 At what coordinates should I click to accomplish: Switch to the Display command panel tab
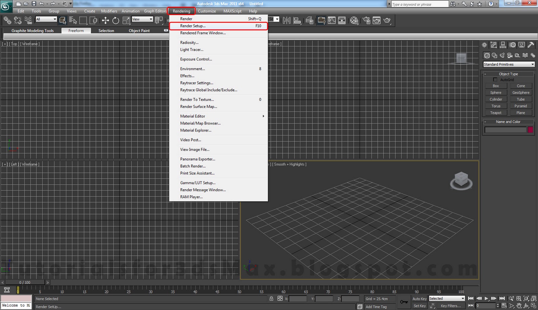click(x=522, y=45)
